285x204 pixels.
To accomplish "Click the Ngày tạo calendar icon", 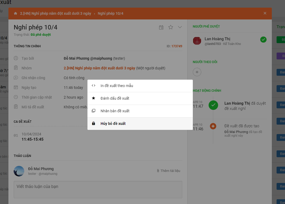I will coord(16,87).
